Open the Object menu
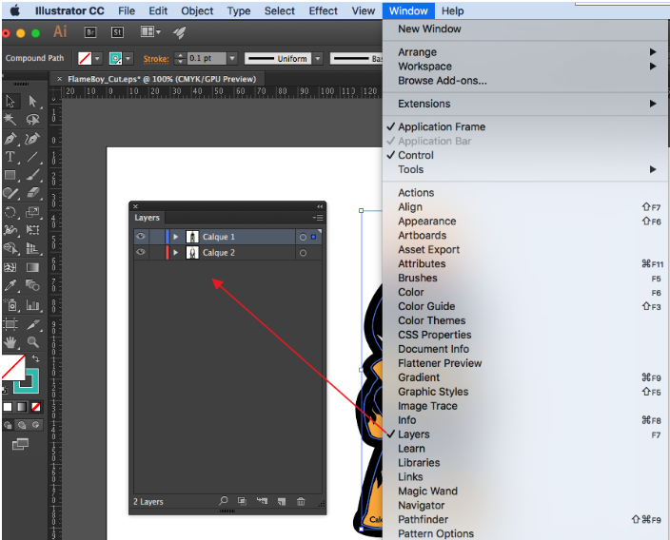Screen dimensions: 670x540 (197, 11)
